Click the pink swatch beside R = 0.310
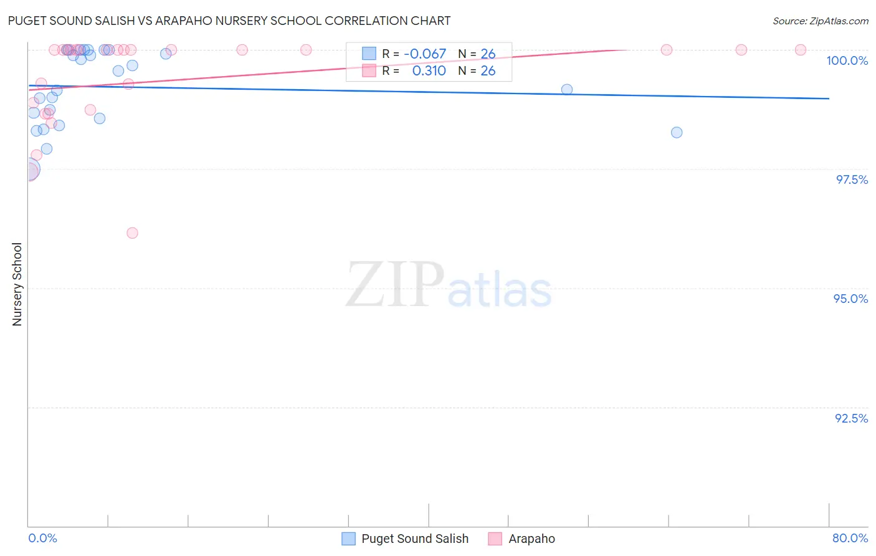This screenshot has height=556, width=876. tap(369, 70)
